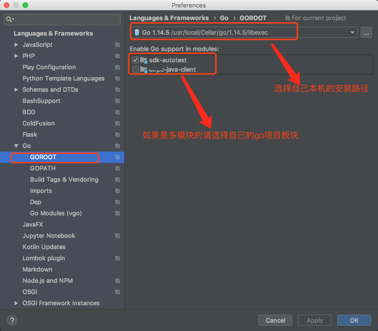Screen dimensions: 378x331
Task: Open the GOROOT SDK dropdown
Action: pyautogui.click(x=352, y=32)
